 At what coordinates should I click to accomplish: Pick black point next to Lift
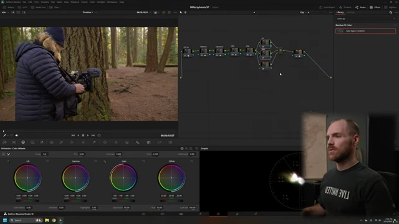[x=8, y=161]
